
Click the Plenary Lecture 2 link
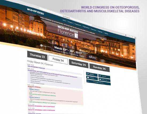(34, 97)
